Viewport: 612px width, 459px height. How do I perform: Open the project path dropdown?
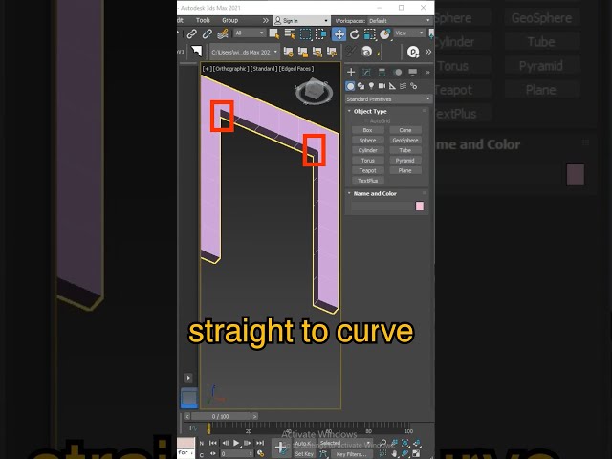point(244,52)
